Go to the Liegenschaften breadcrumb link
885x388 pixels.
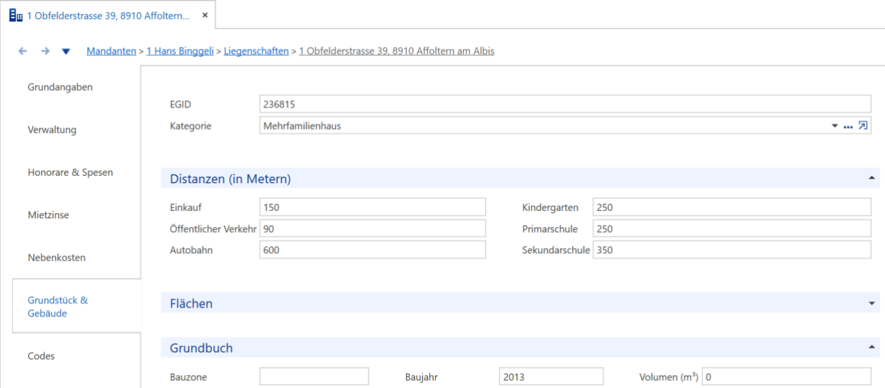[x=256, y=51]
